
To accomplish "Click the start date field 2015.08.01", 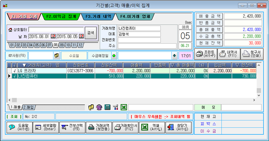I will 39,36.
